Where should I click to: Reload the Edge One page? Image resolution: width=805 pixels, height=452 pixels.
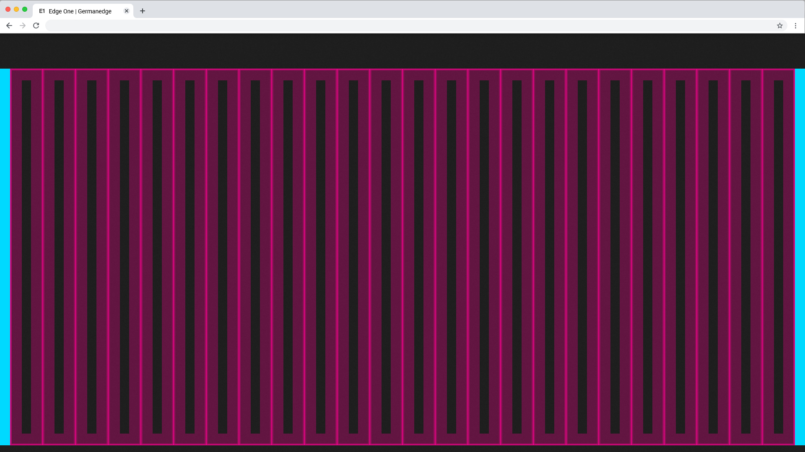36,26
